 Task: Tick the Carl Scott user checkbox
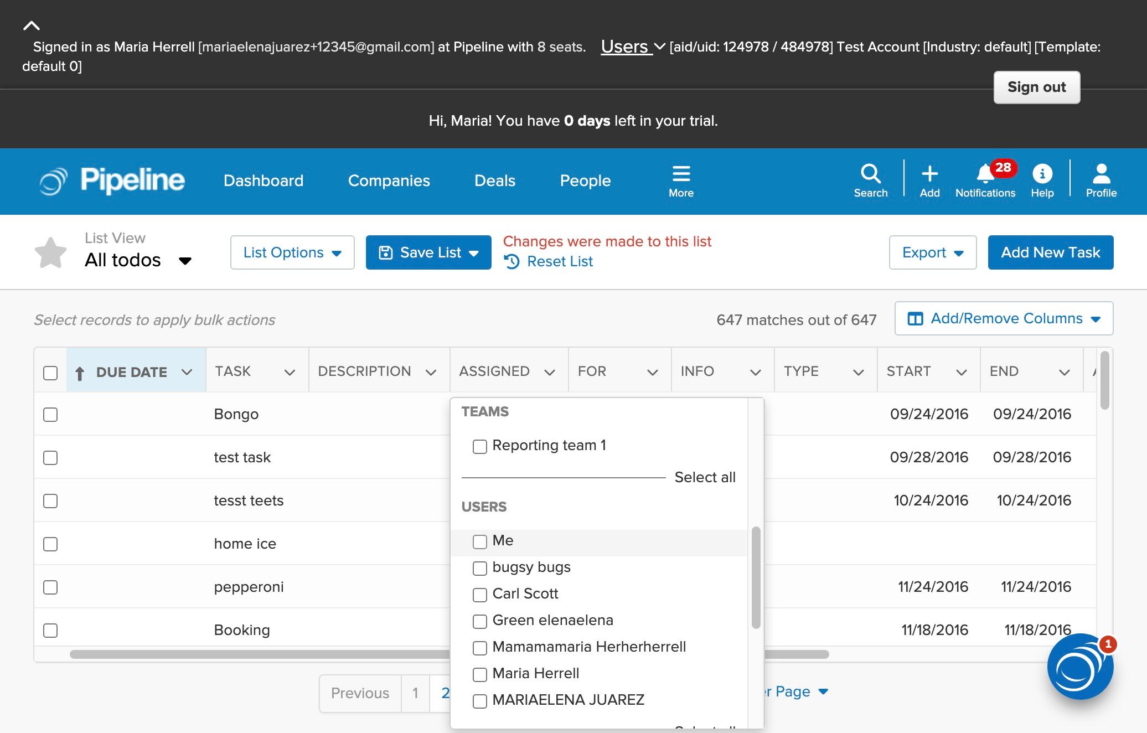[x=480, y=595]
